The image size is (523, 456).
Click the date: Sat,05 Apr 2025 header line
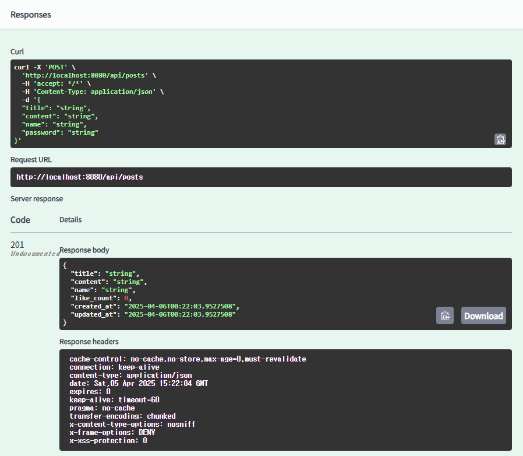point(139,384)
